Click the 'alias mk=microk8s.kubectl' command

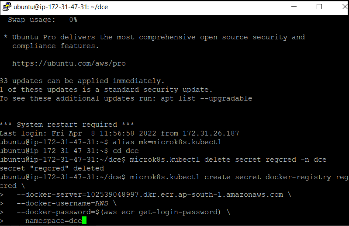[167, 142]
